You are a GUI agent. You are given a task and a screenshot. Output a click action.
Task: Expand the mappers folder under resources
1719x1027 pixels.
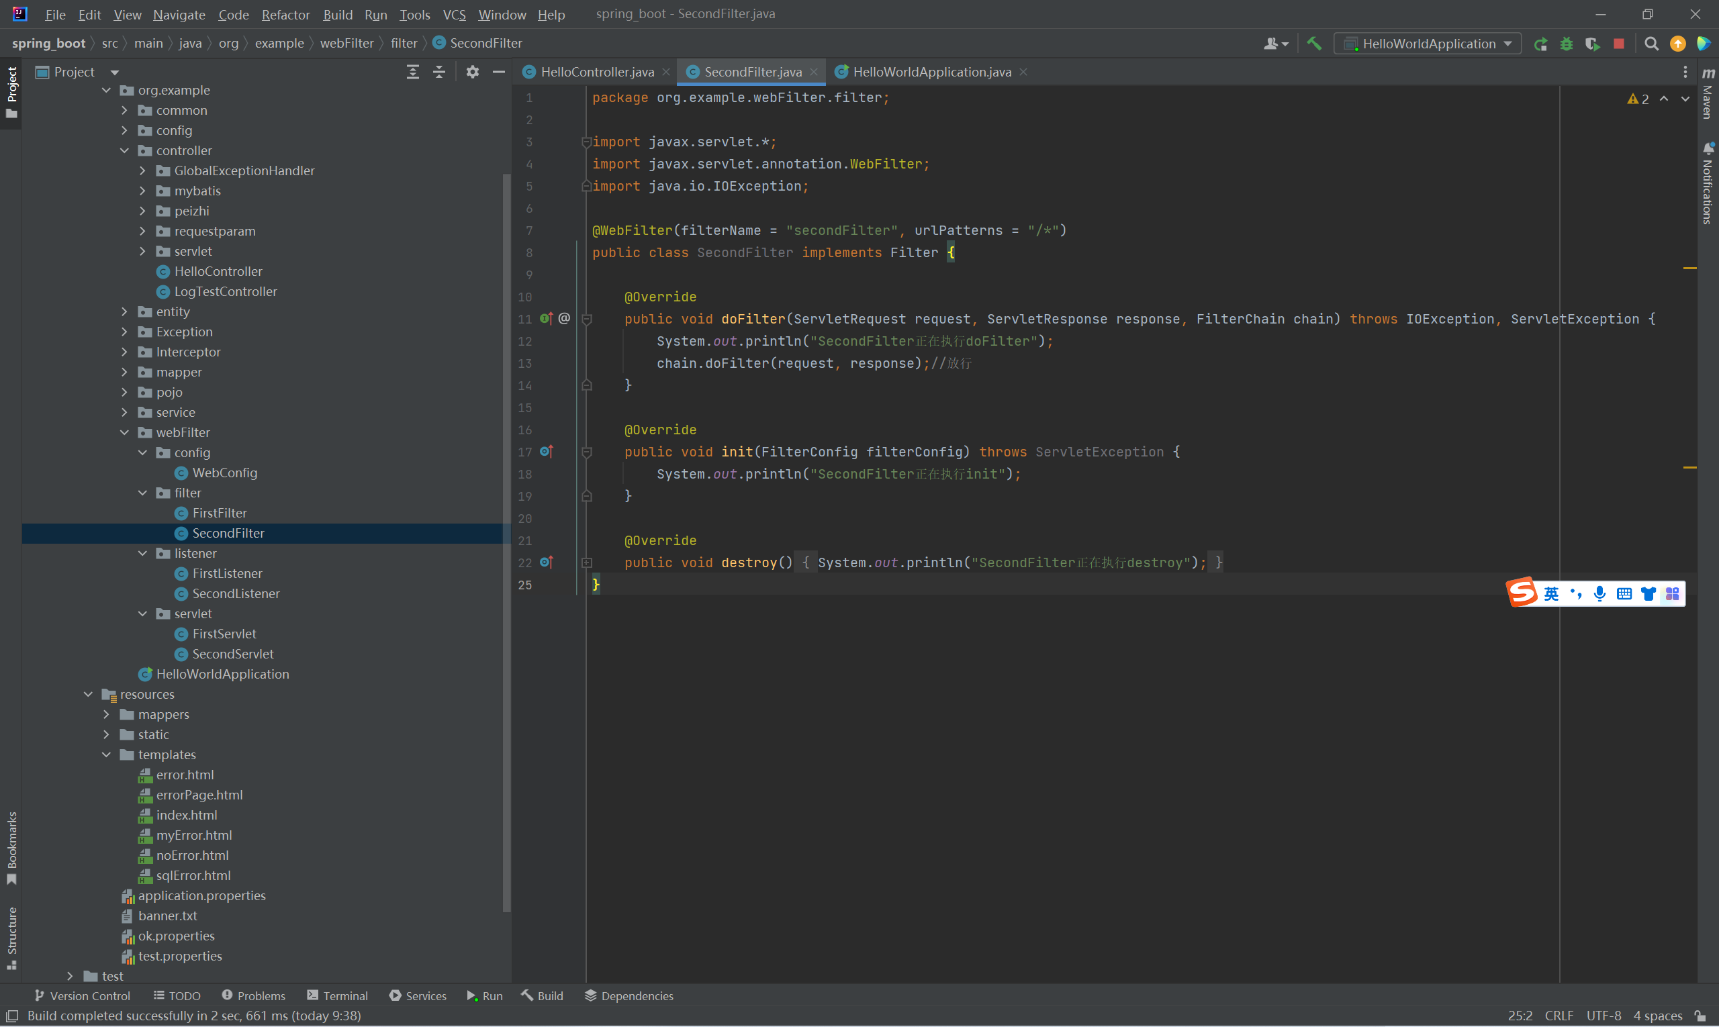click(x=107, y=714)
